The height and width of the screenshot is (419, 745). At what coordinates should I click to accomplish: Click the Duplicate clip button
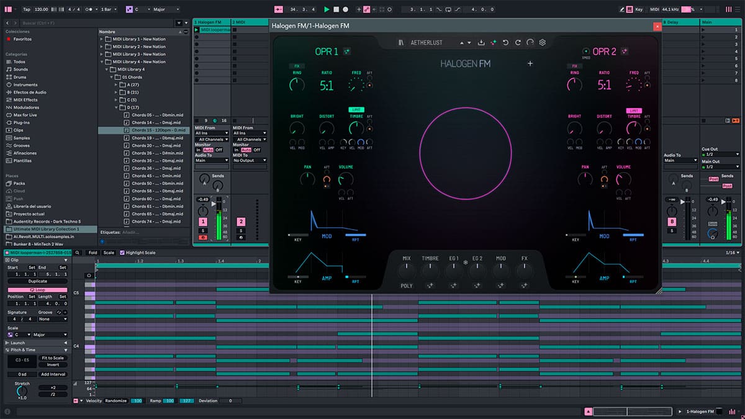point(37,281)
